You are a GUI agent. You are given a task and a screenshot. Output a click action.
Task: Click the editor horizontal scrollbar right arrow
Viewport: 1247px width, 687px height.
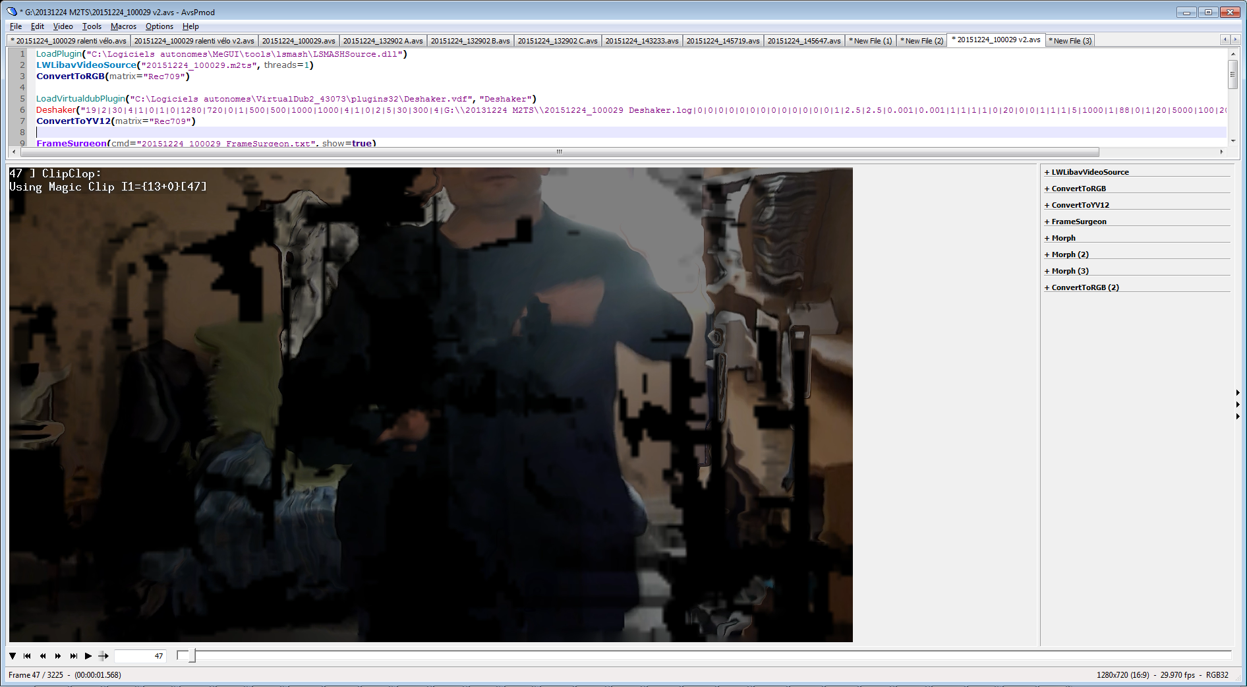coord(1221,152)
